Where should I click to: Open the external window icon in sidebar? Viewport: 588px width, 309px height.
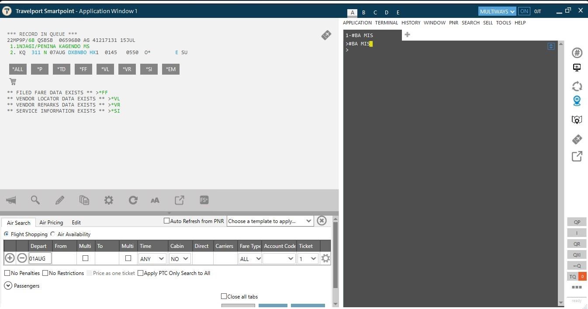pos(577,156)
